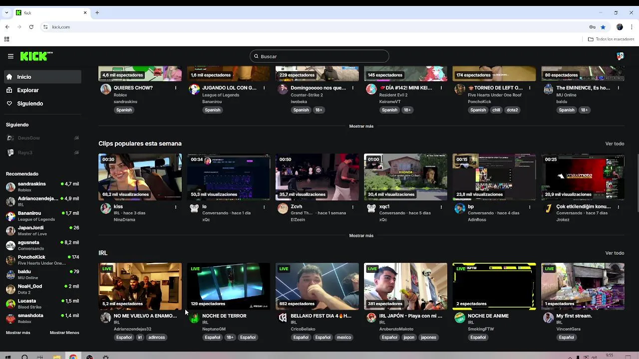The width and height of the screenshot is (639, 359).
Task: Open the kiss clip thumbnail
Action: [x=140, y=177]
